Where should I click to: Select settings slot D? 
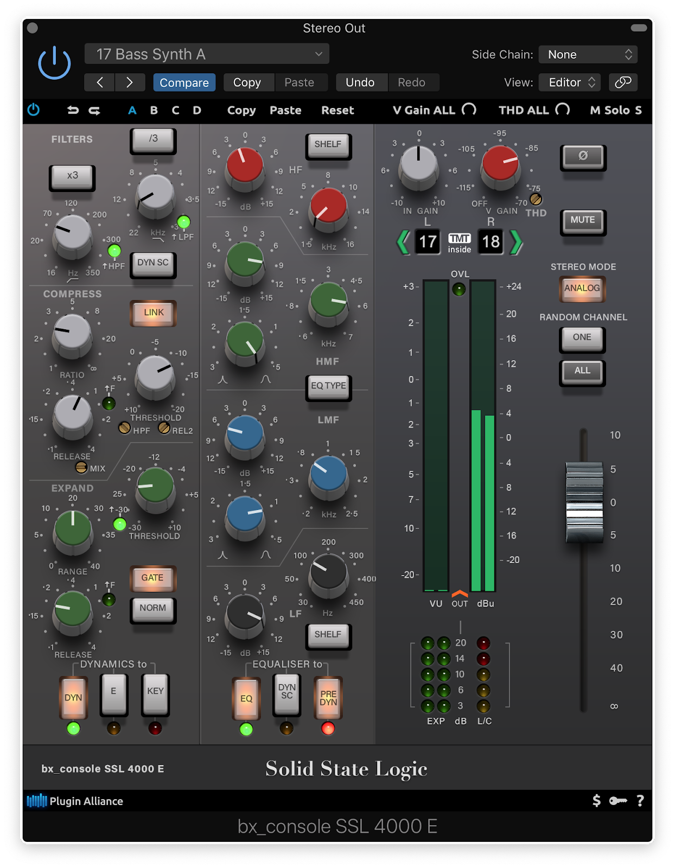[197, 110]
